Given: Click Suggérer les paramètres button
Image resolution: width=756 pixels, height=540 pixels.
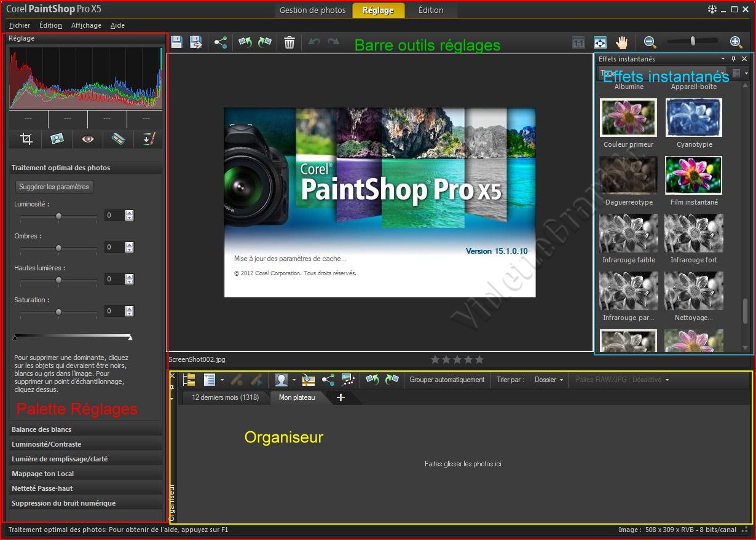Looking at the screenshot, I should [54, 187].
